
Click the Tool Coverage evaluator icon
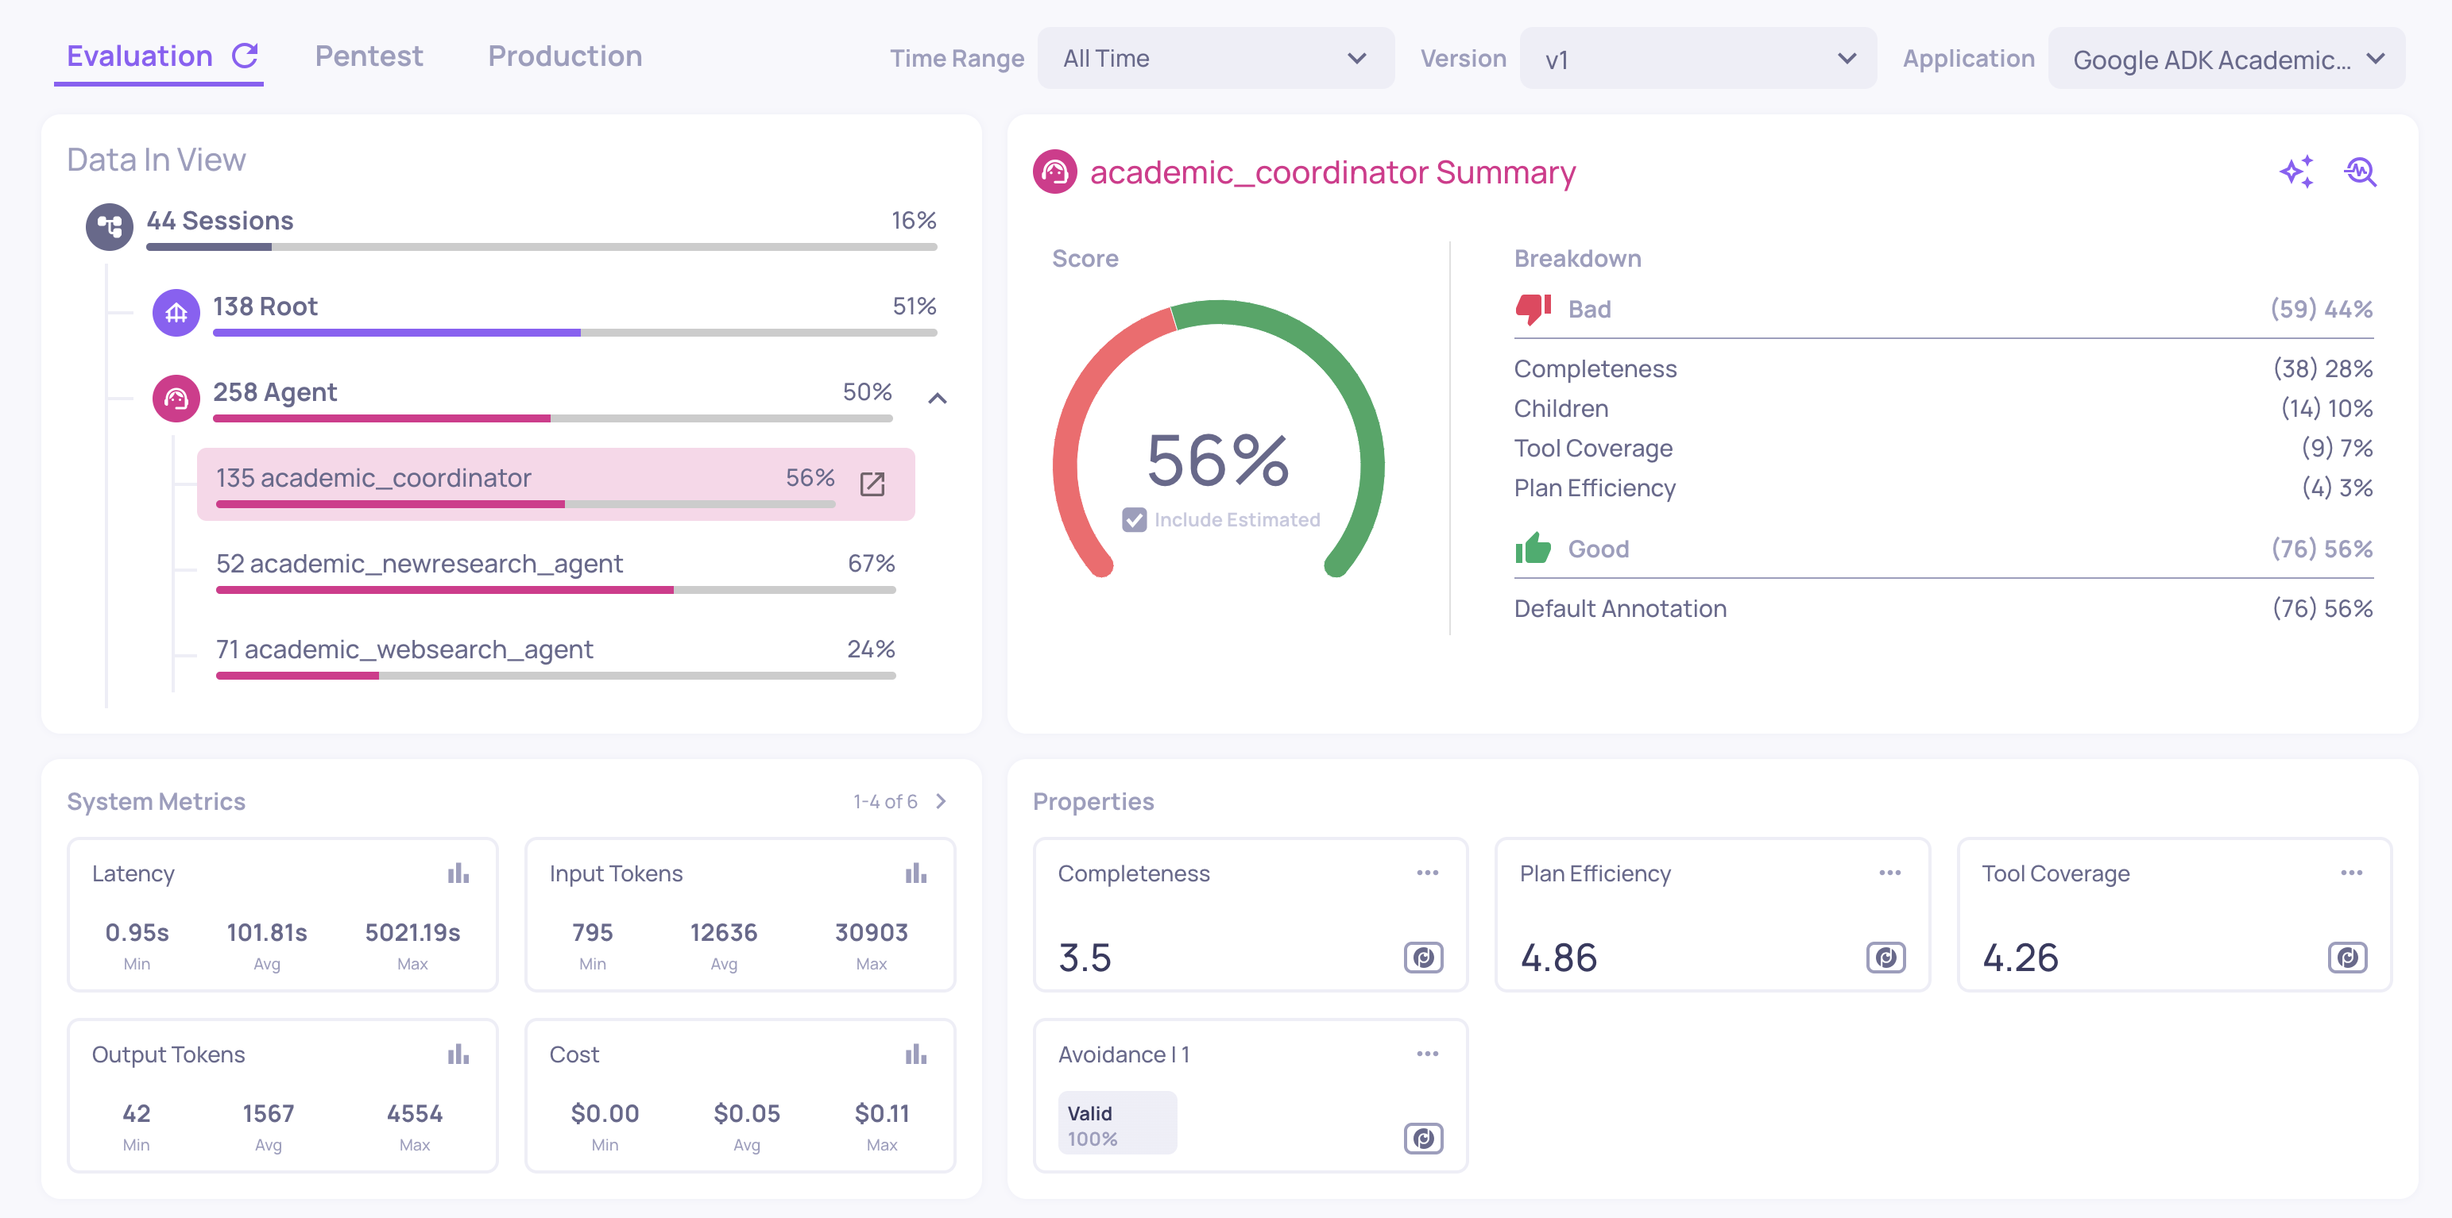click(2346, 958)
